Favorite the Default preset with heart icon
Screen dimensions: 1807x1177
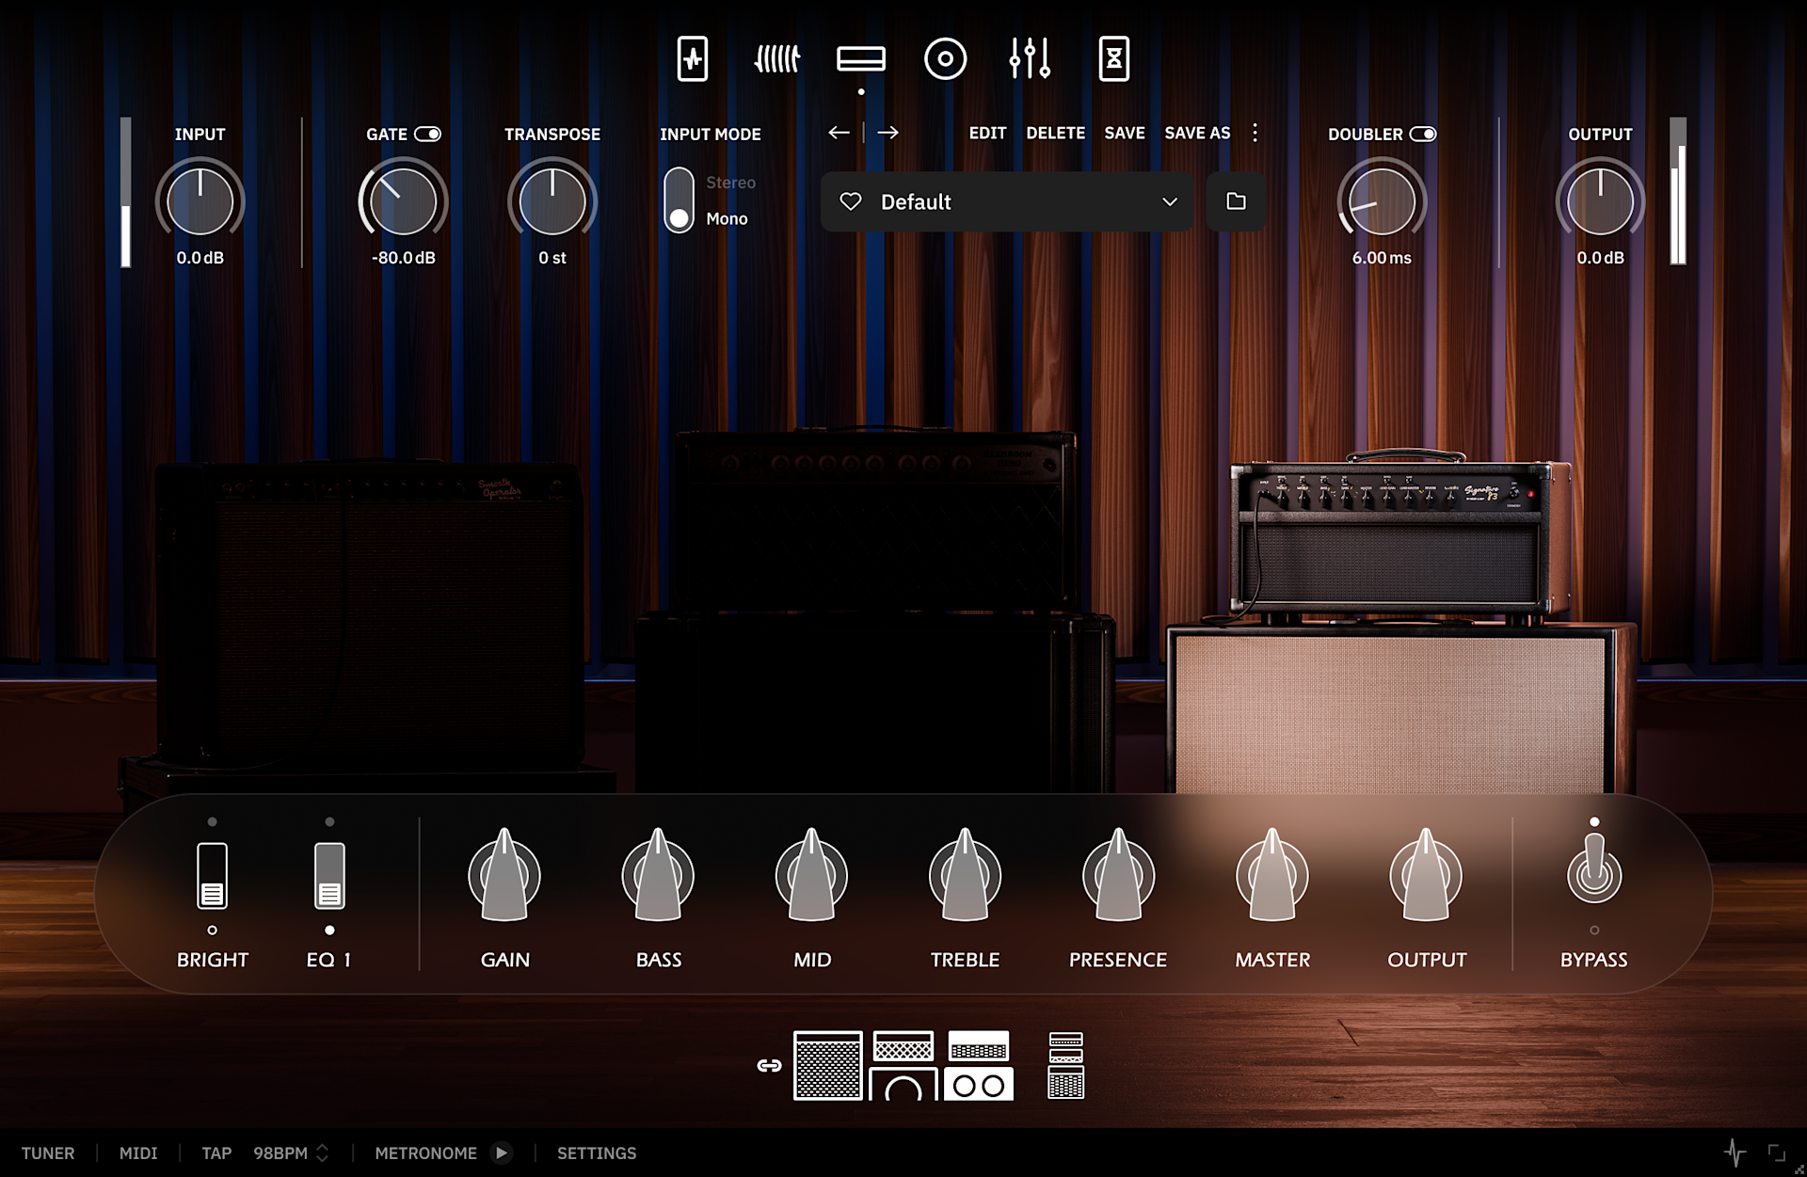(851, 201)
